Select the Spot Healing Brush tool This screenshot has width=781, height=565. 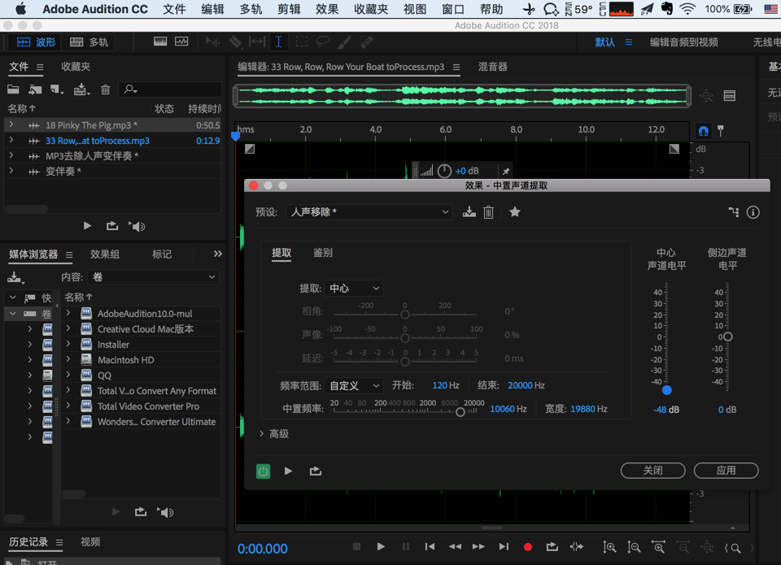[366, 41]
